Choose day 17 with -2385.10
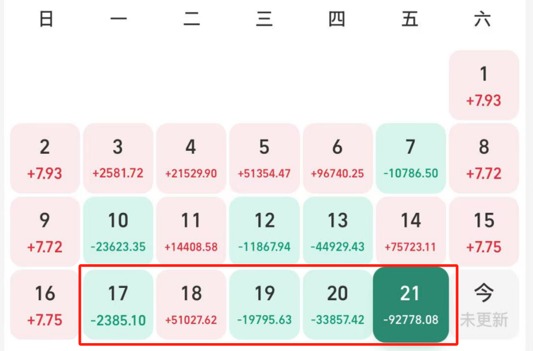The height and width of the screenshot is (351, 533). [x=118, y=305]
